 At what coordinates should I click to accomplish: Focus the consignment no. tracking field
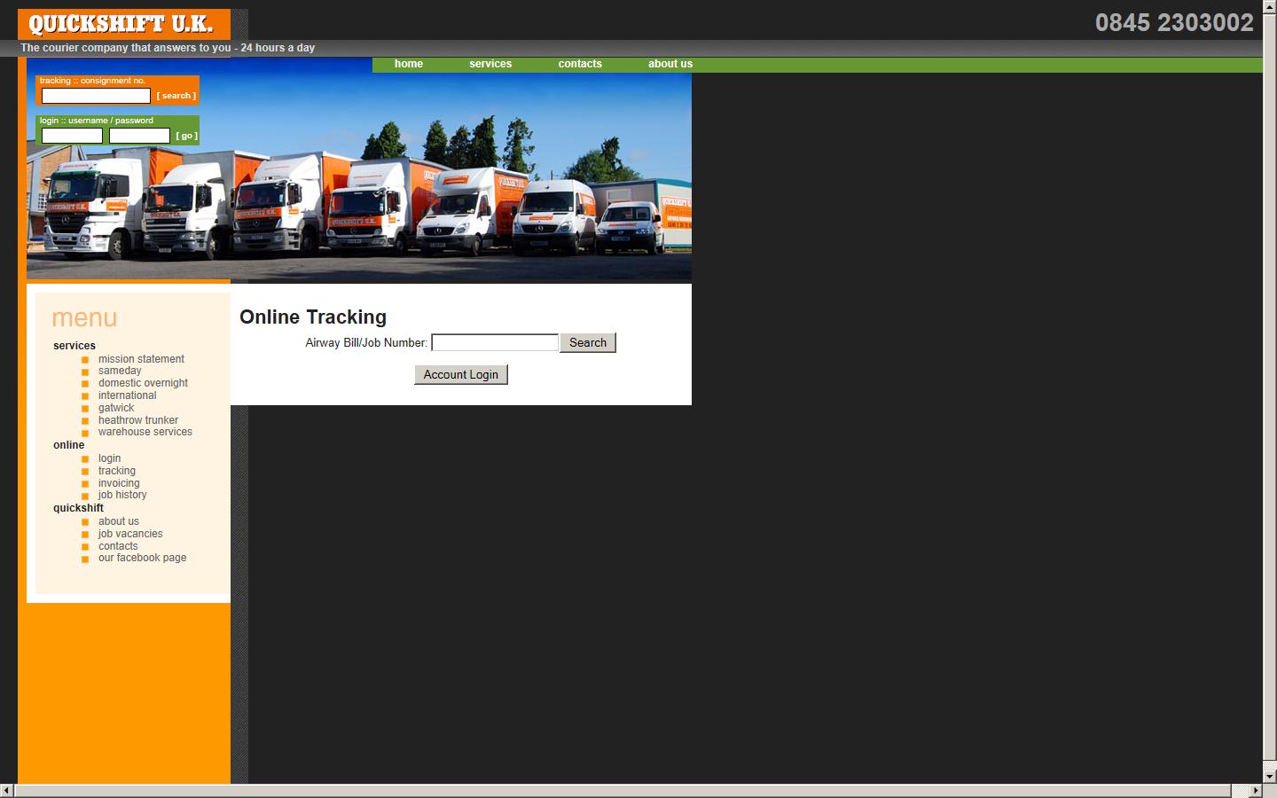96,96
